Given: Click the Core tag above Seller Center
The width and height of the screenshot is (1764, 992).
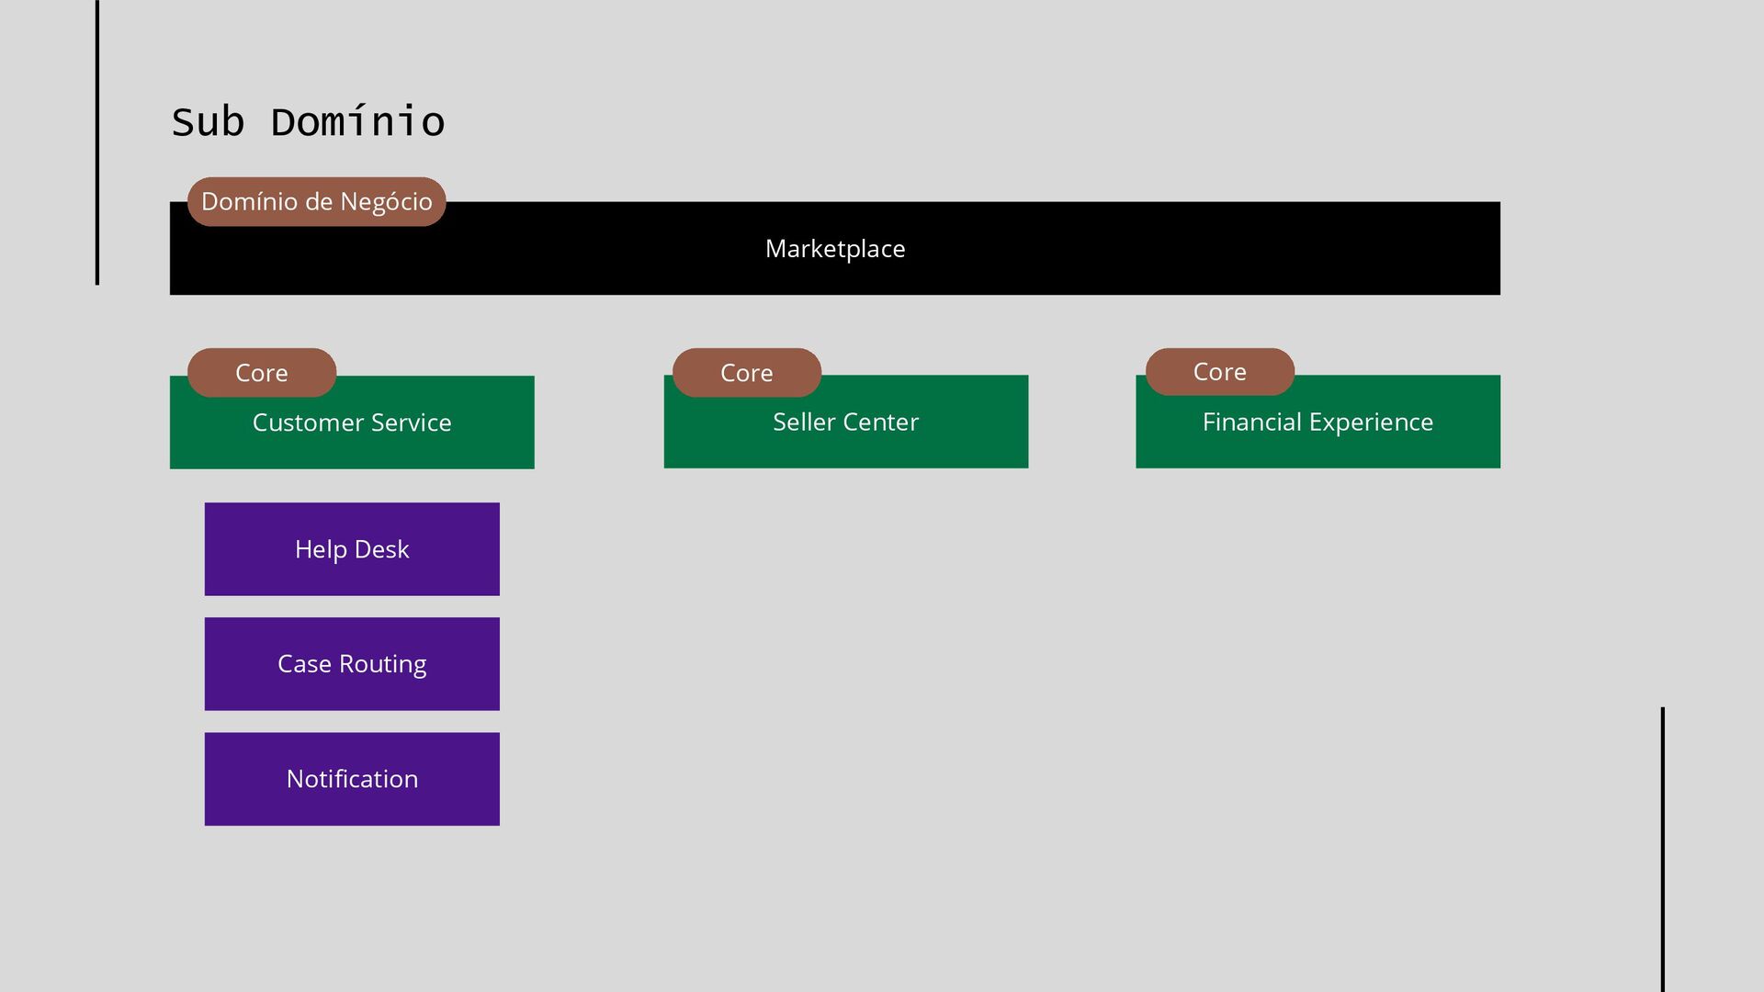Looking at the screenshot, I should [x=747, y=372].
